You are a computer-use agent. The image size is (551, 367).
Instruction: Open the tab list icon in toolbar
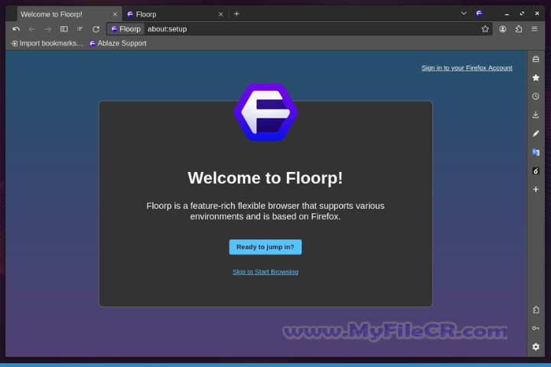(x=80, y=29)
